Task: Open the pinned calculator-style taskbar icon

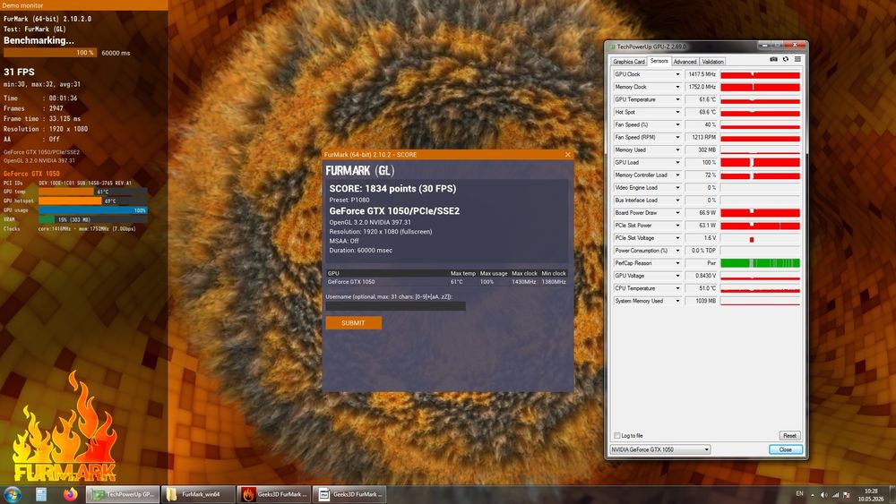Action: (41, 494)
